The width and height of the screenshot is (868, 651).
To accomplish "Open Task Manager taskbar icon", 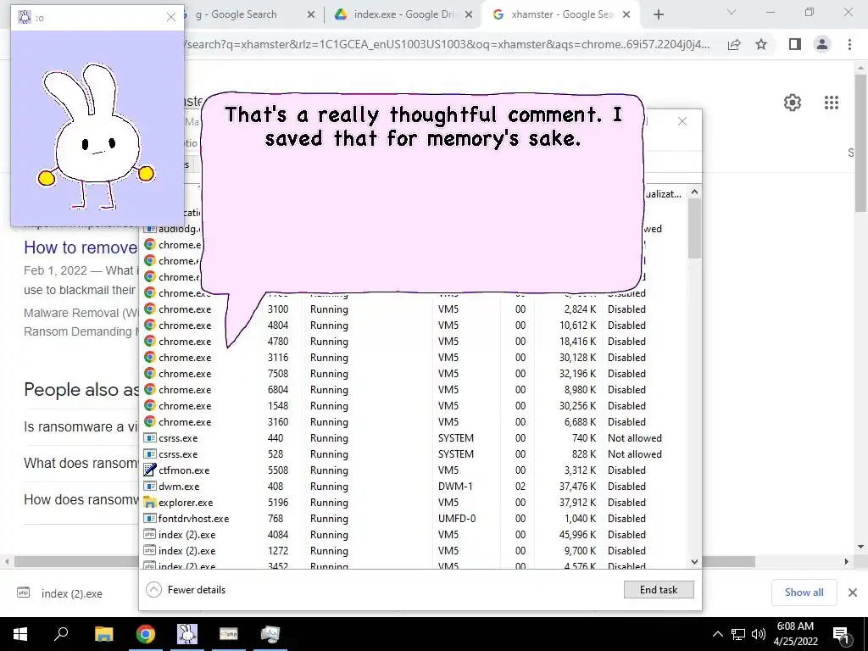I will (270, 634).
